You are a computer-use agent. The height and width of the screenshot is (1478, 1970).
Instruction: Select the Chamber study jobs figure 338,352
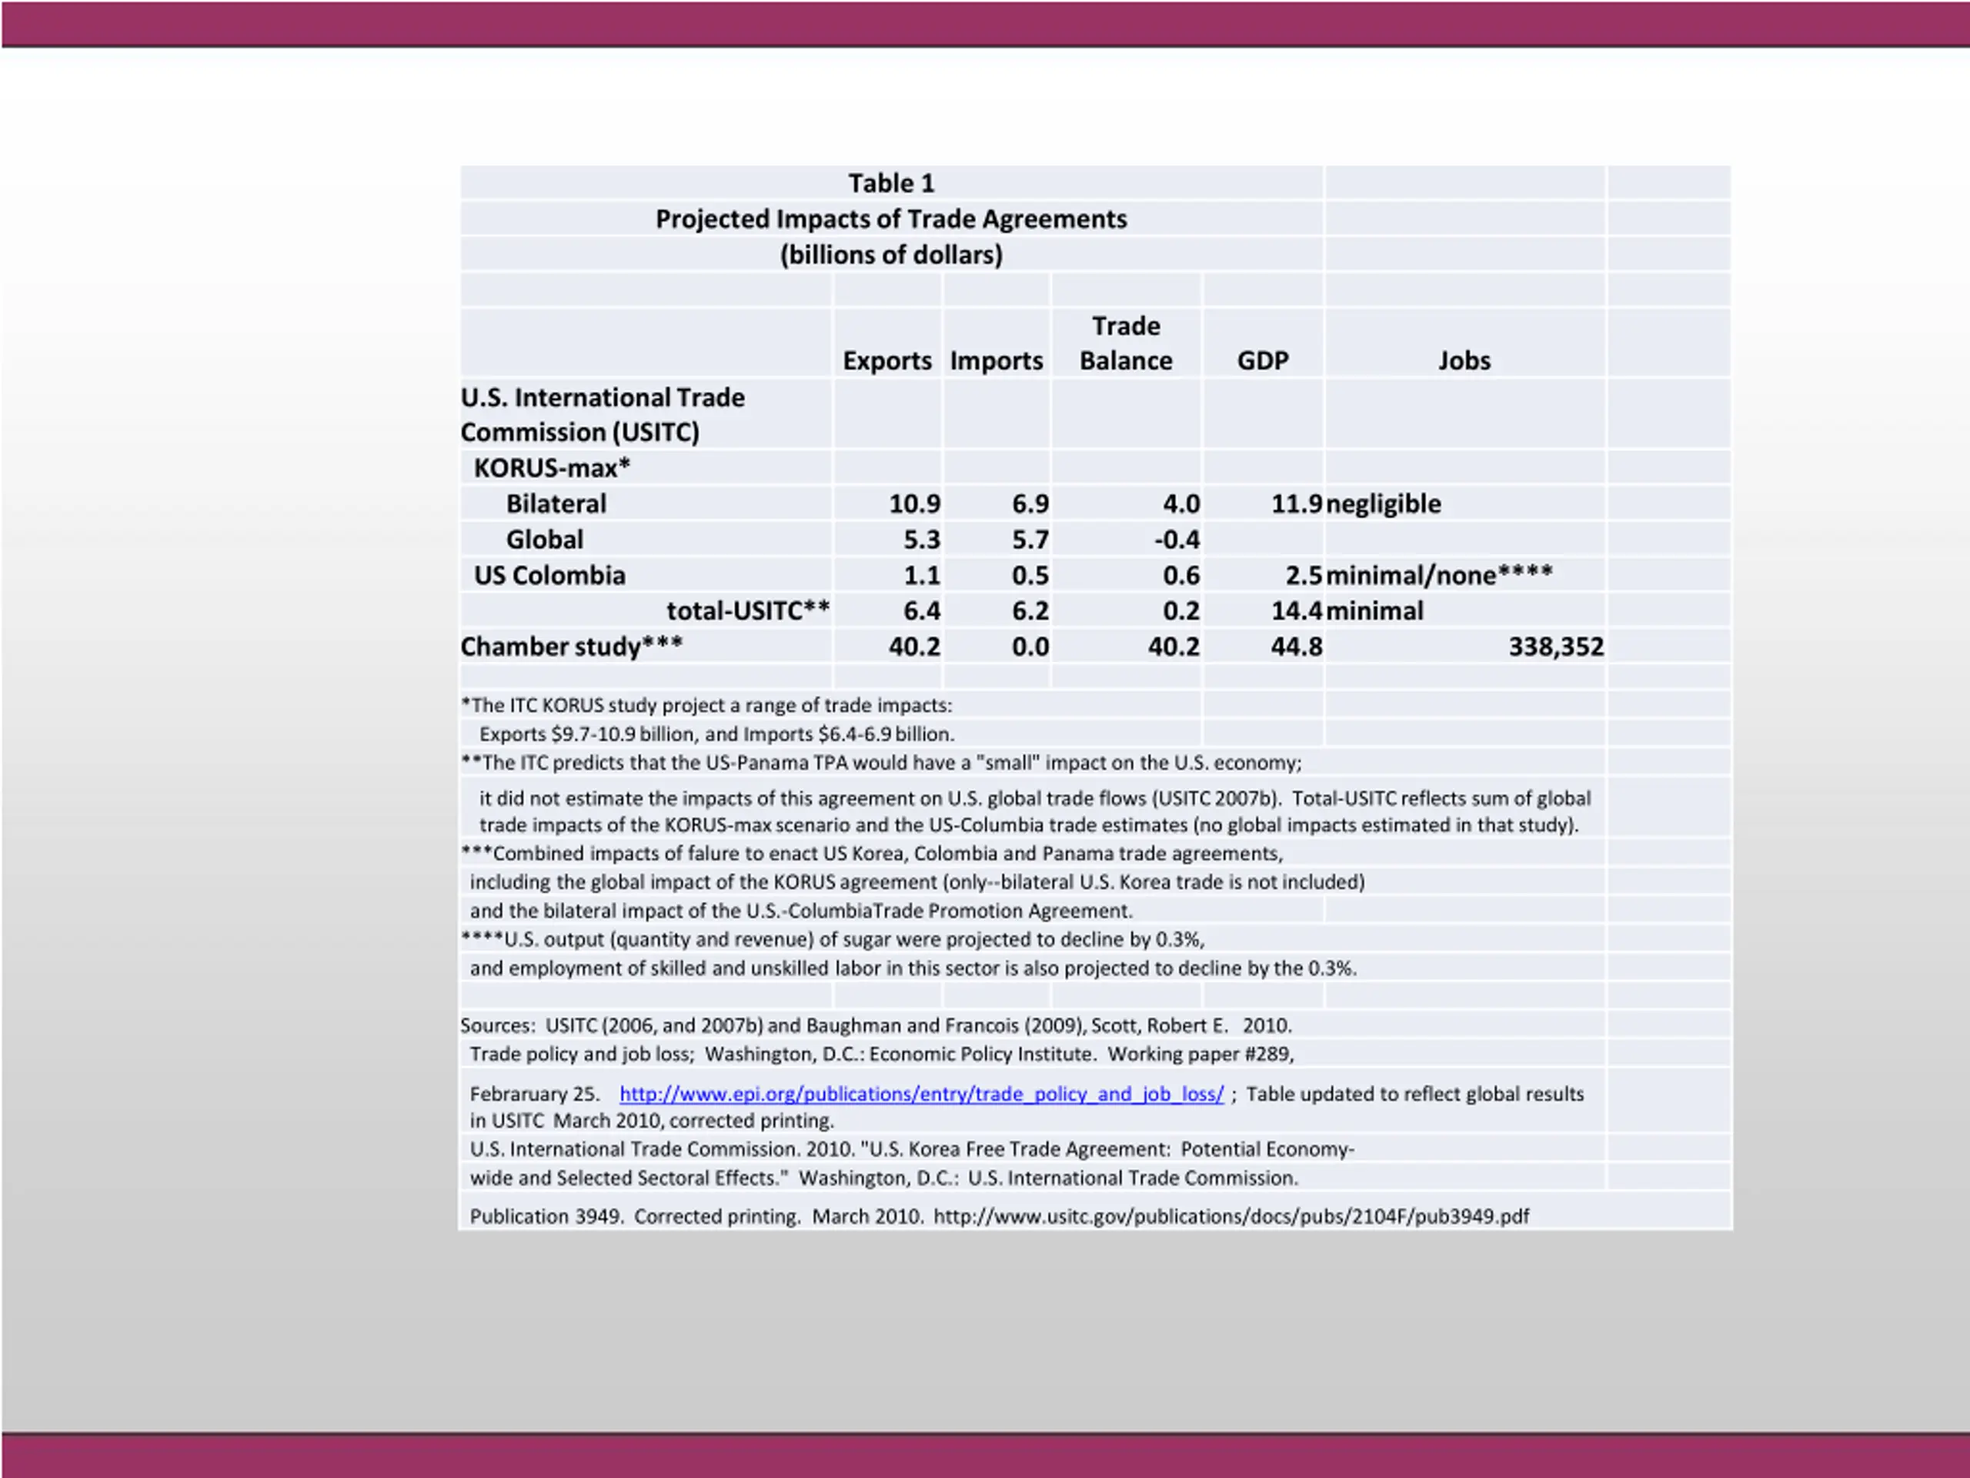1556,647
